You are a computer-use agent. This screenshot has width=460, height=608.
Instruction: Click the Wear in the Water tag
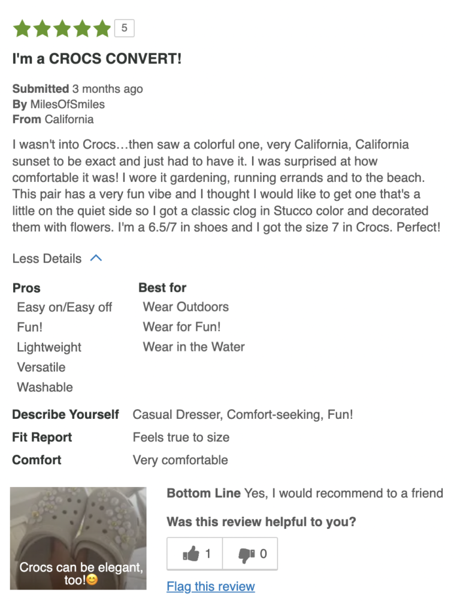(193, 346)
